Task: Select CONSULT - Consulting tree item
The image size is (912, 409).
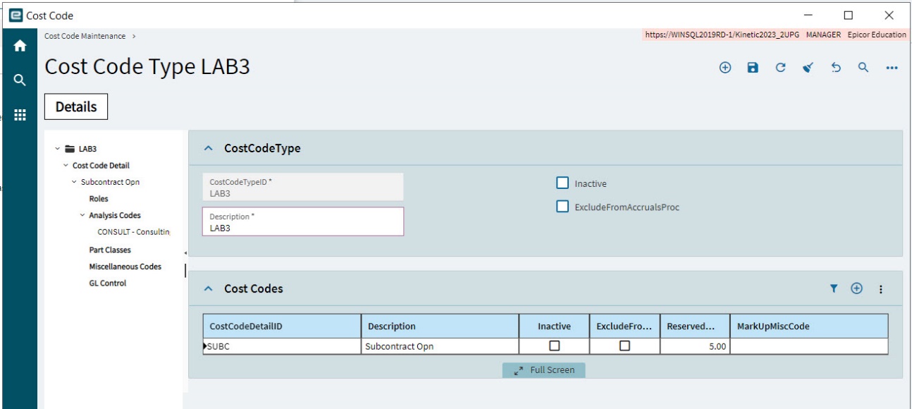Action: tap(134, 232)
